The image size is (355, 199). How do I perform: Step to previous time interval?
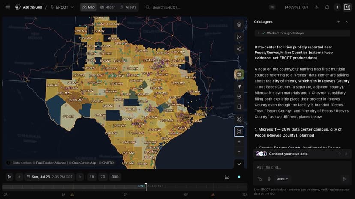click(x=19, y=177)
